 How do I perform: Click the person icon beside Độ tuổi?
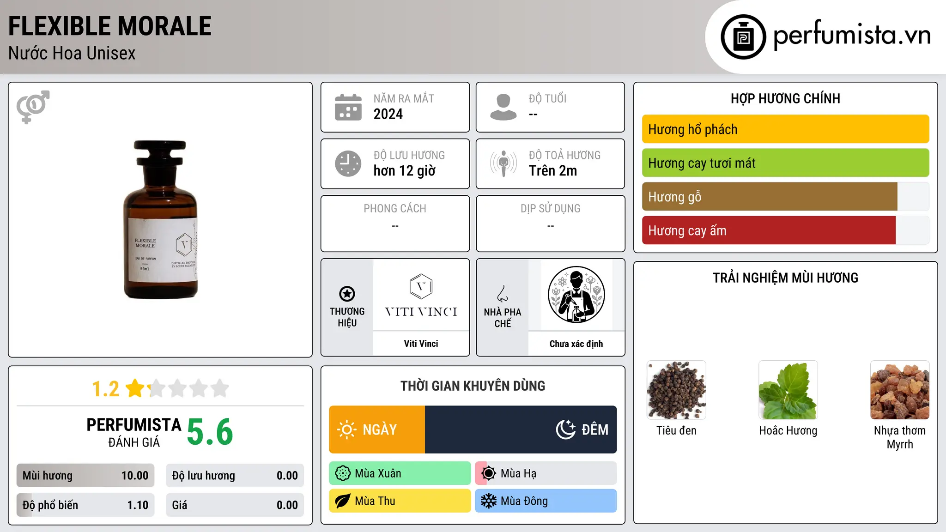pyautogui.click(x=503, y=107)
